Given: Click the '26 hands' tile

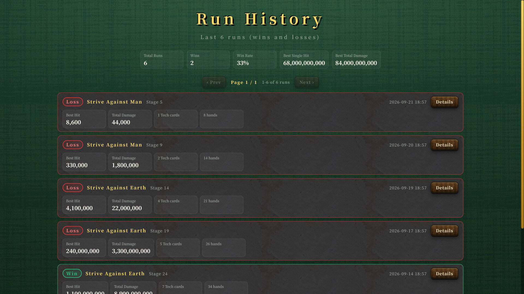Looking at the screenshot, I should pos(224,248).
